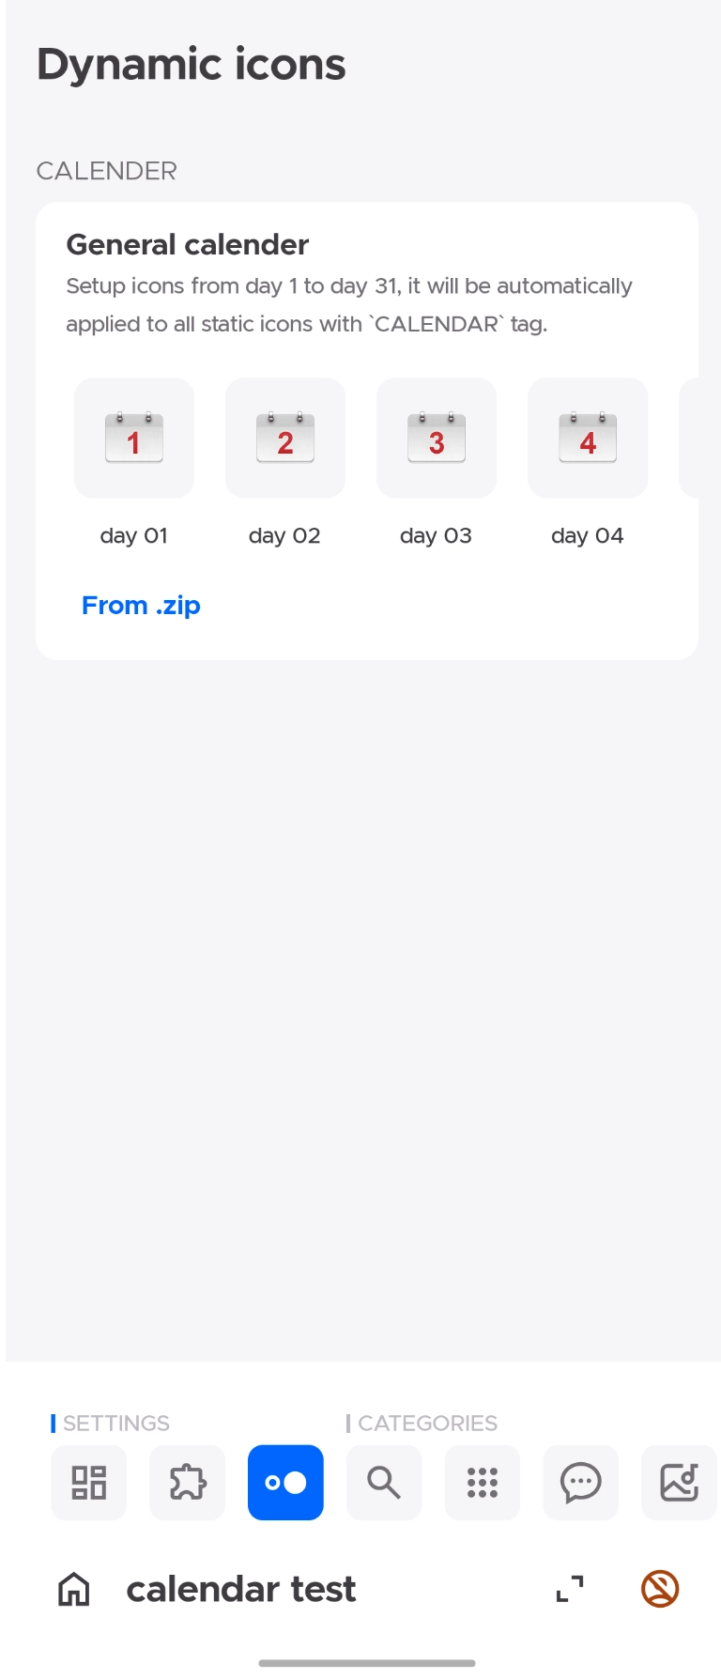Image resolution: width=721 pixels, height=1679 pixels.
Task: Tap the partially visible fifth day tile
Action: pos(689,439)
